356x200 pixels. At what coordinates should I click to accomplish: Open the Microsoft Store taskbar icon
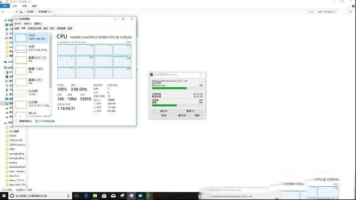click(x=104, y=196)
